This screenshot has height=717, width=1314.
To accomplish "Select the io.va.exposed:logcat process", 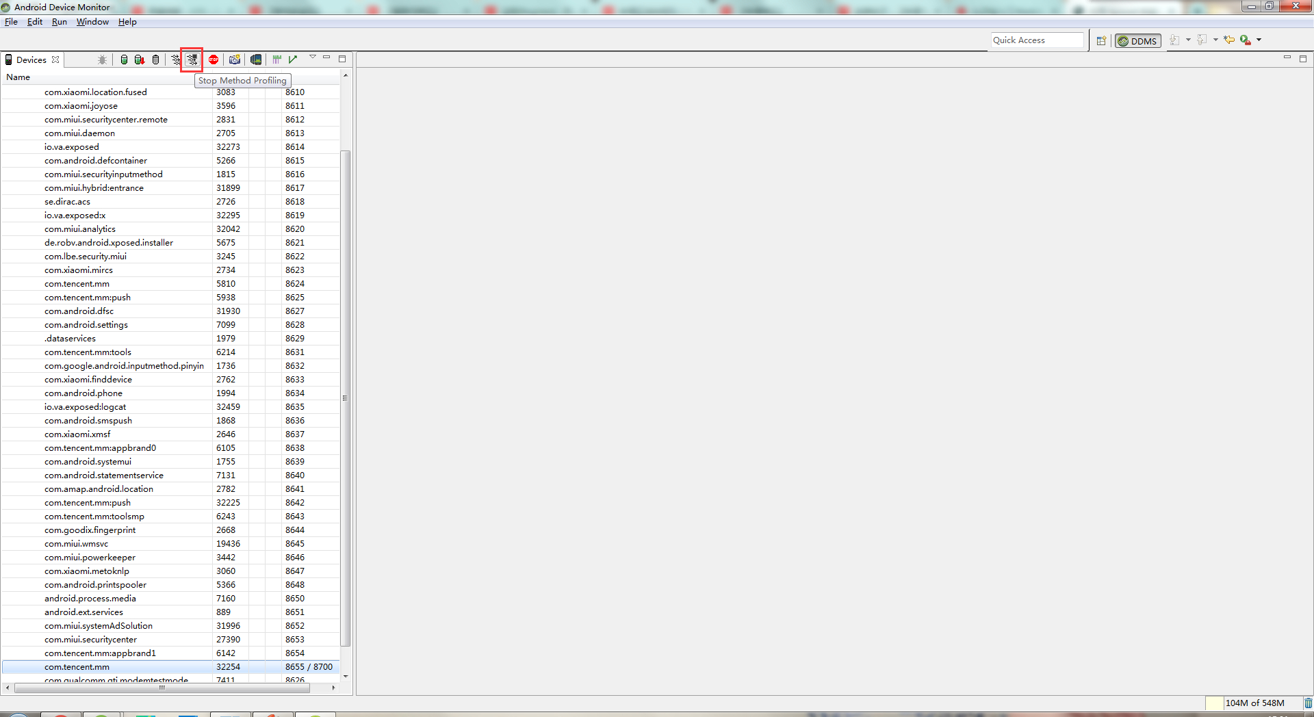I will click(x=171, y=406).
